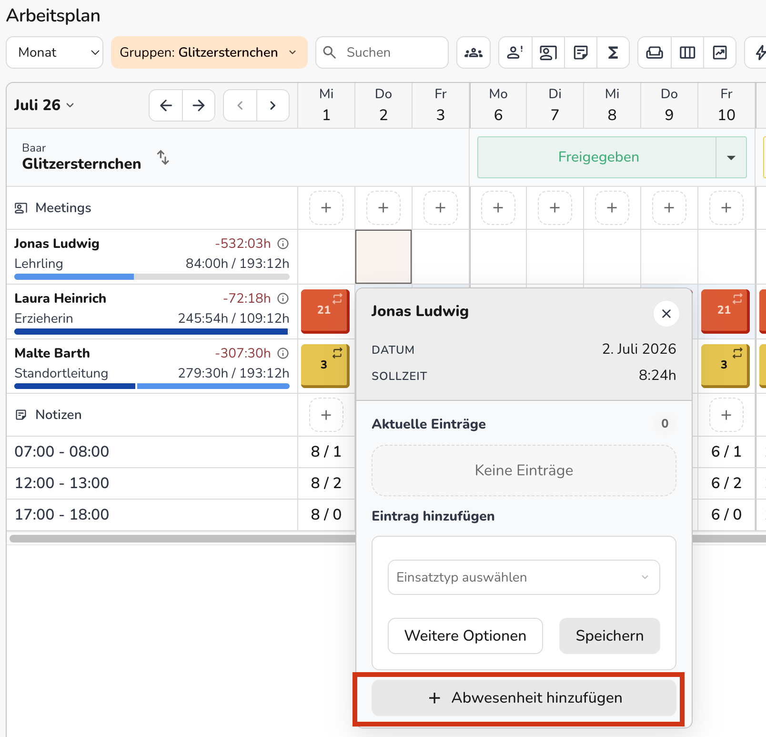
Task: Close the Jonas Ludwig popup
Action: coord(666,314)
